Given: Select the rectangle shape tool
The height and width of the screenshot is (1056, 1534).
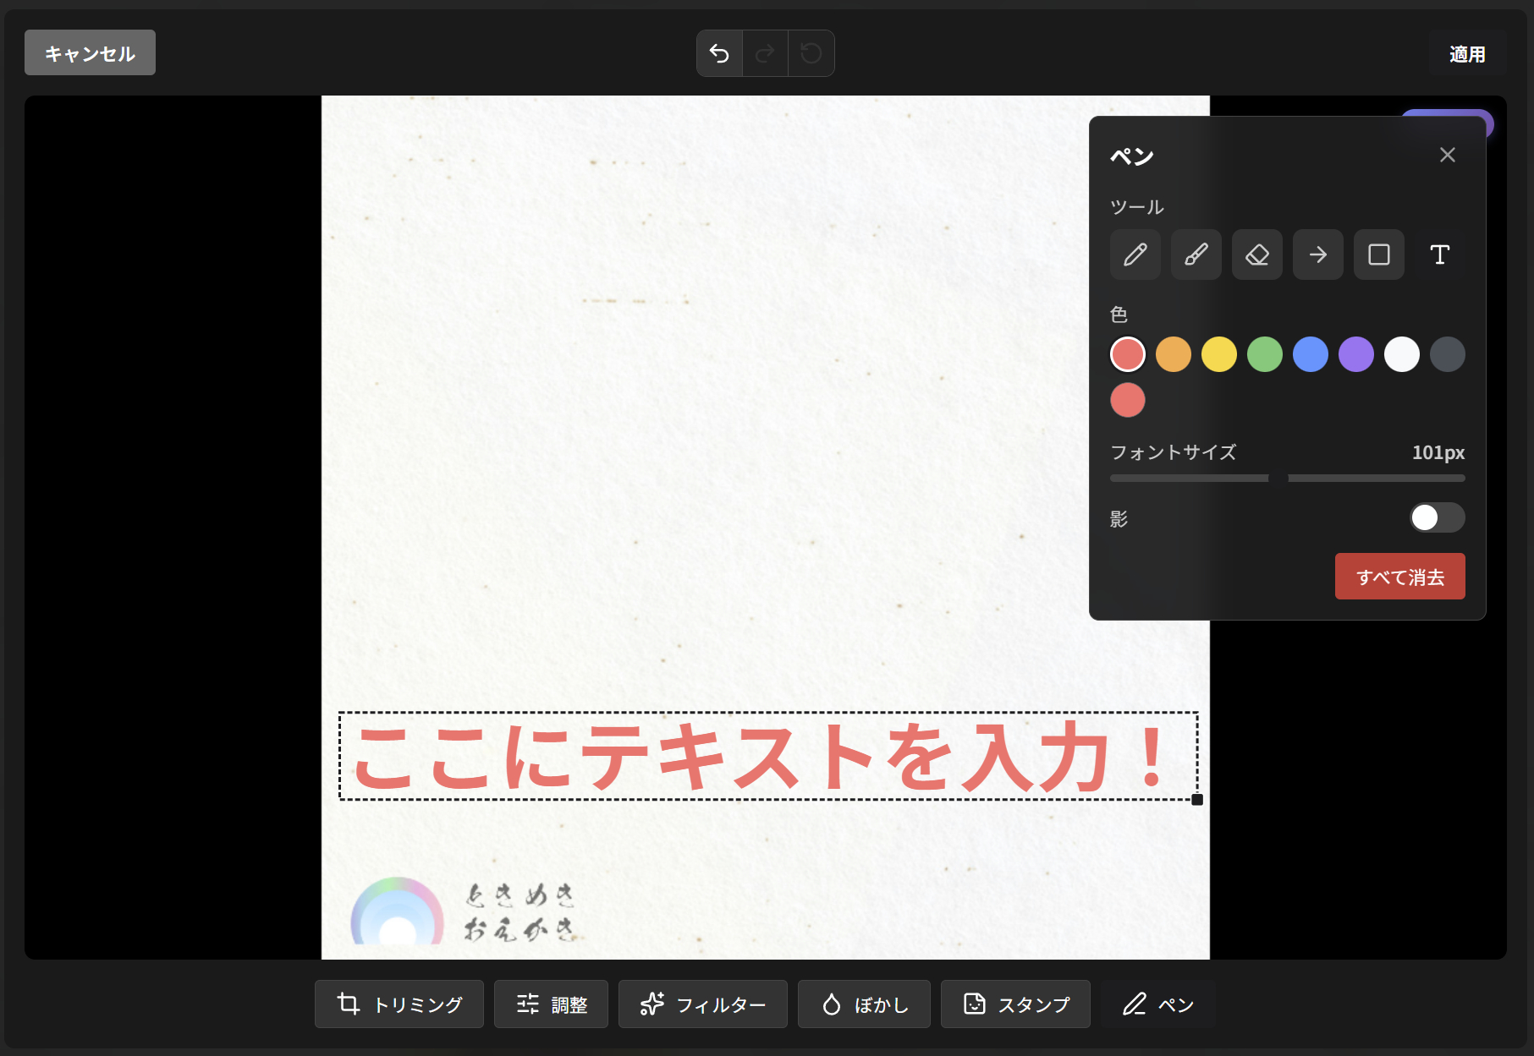Looking at the screenshot, I should pos(1378,254).
